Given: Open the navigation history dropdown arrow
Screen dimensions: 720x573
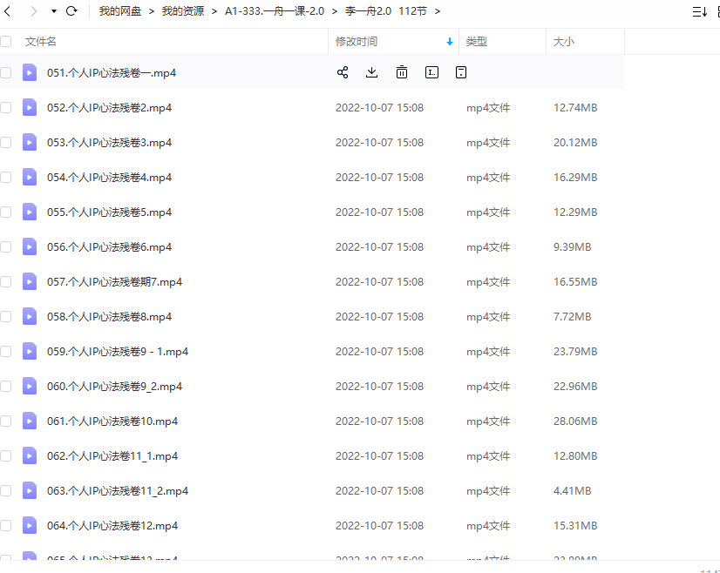Looking at the screenshot, I should coord(54,11).
